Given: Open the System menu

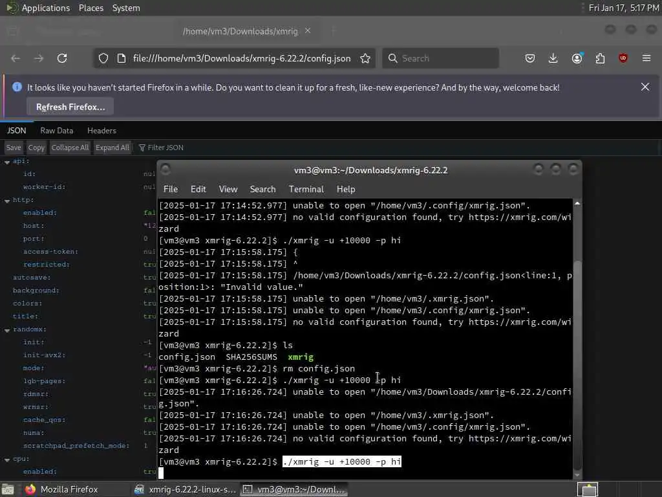Looking at the screenshot, I should click(126, 8).
